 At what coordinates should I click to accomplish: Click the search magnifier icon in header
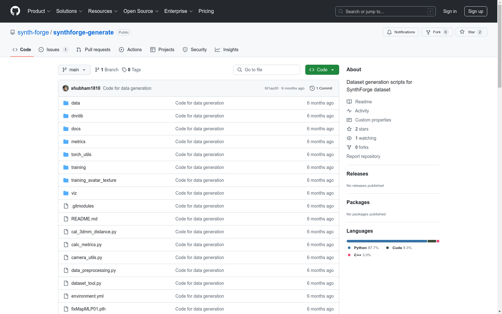pos(341,11)
